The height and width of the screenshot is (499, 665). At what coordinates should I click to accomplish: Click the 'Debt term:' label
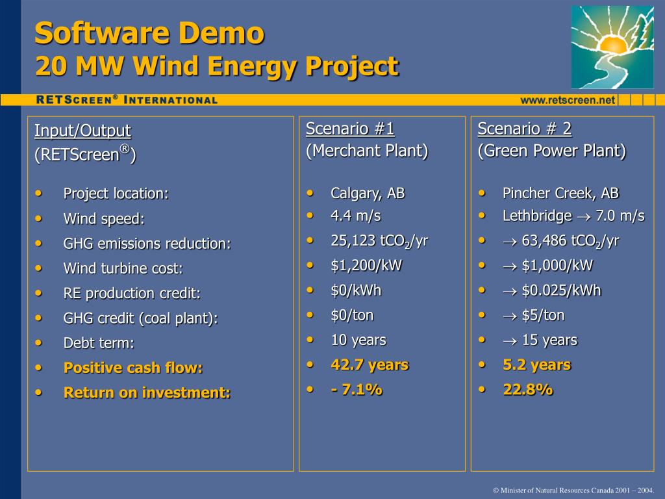[99, 343]
